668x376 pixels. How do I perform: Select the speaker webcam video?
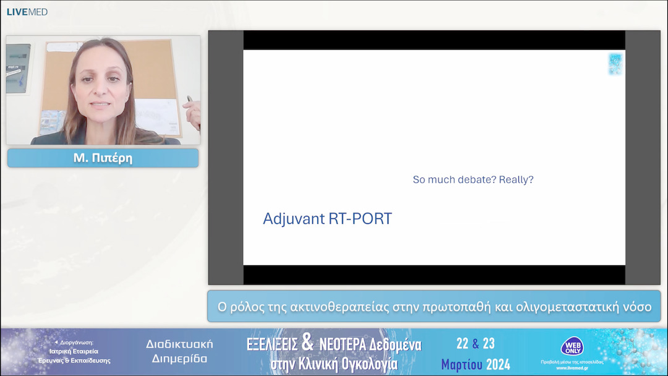tap(103, 90)
